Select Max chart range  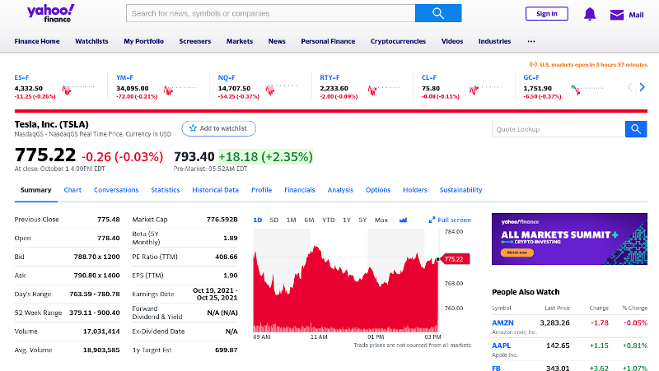(381, 220)
